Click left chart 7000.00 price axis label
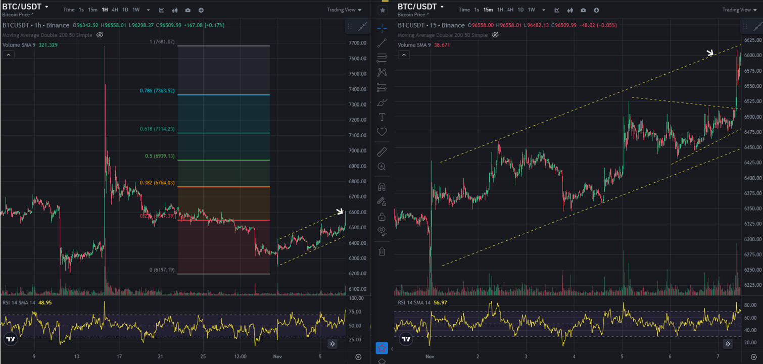 click(x=358, y=150)
